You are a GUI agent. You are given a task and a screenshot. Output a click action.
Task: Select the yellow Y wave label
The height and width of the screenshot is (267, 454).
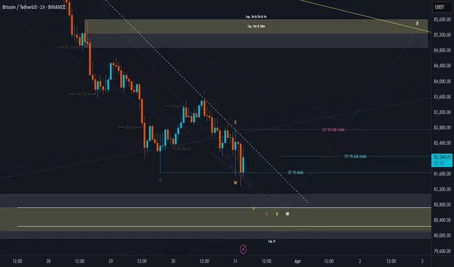tap(277, 214)
